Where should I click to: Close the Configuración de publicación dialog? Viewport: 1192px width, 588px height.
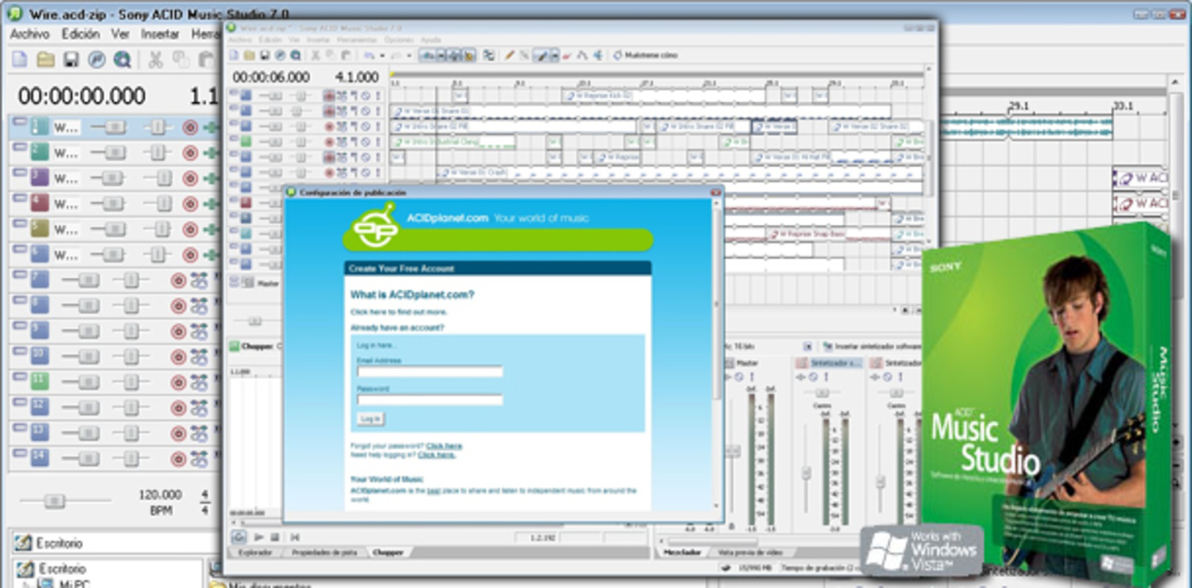(715, 192)
